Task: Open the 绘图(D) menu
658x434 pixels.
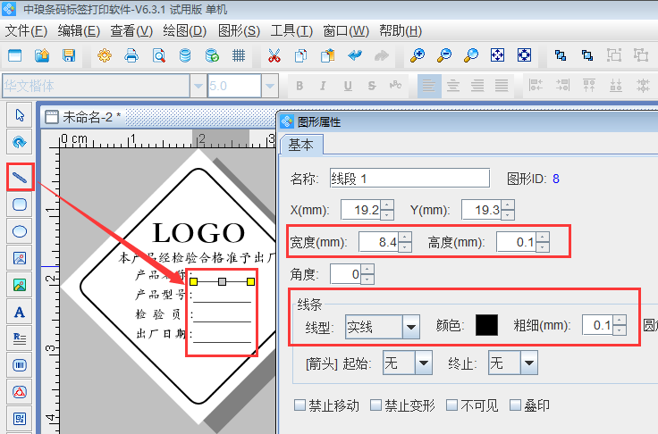Action: click(x=185, y=30)
